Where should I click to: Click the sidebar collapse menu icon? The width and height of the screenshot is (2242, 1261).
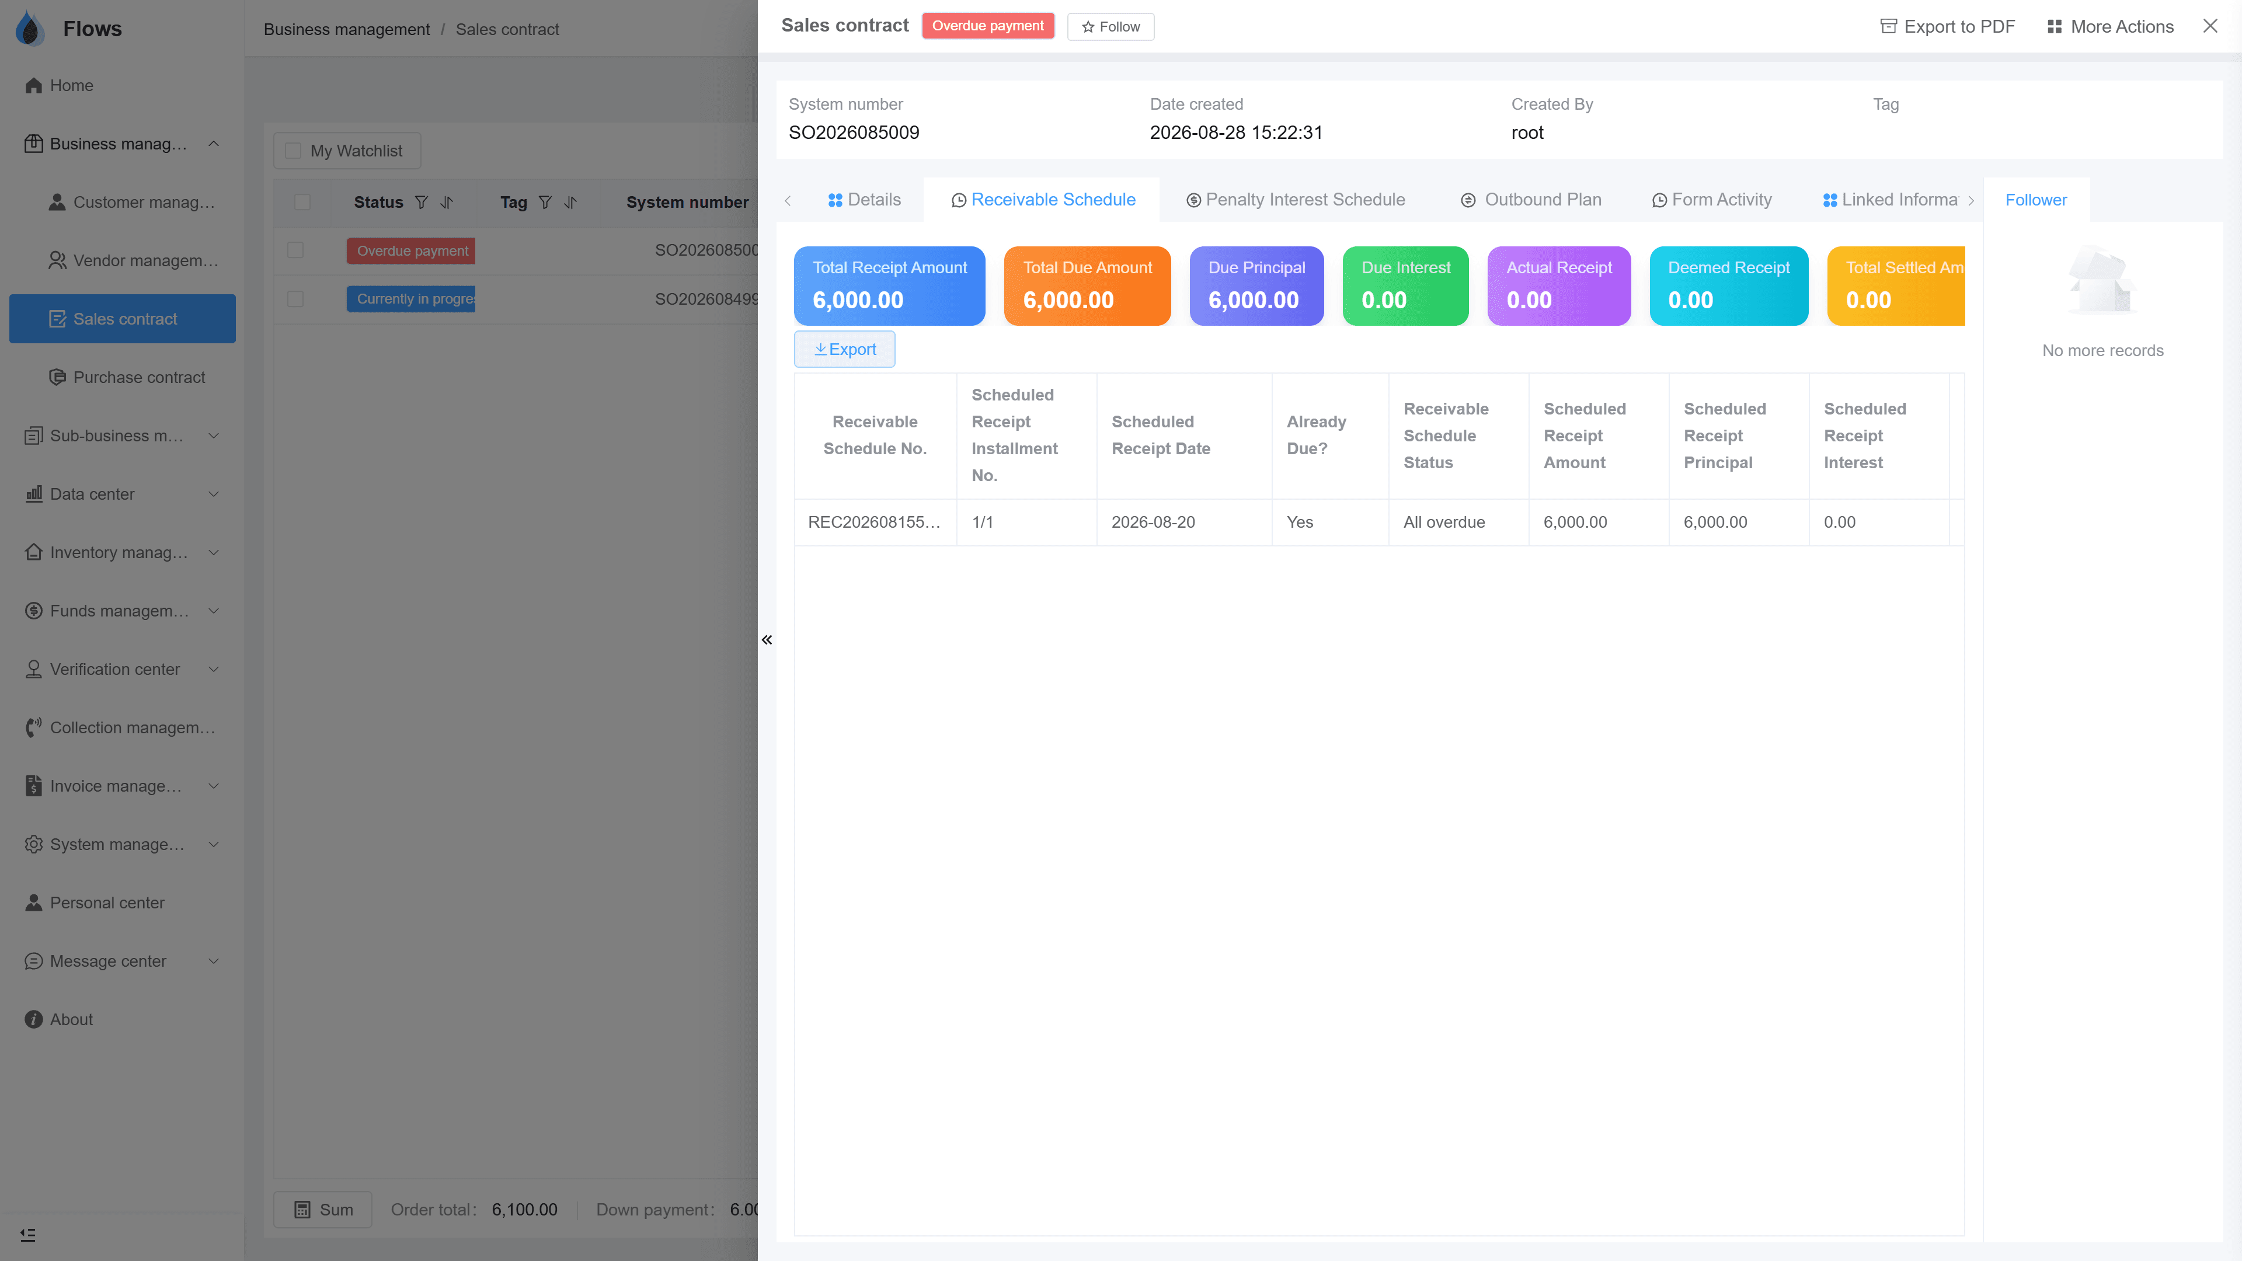[x=28, y=1235]
